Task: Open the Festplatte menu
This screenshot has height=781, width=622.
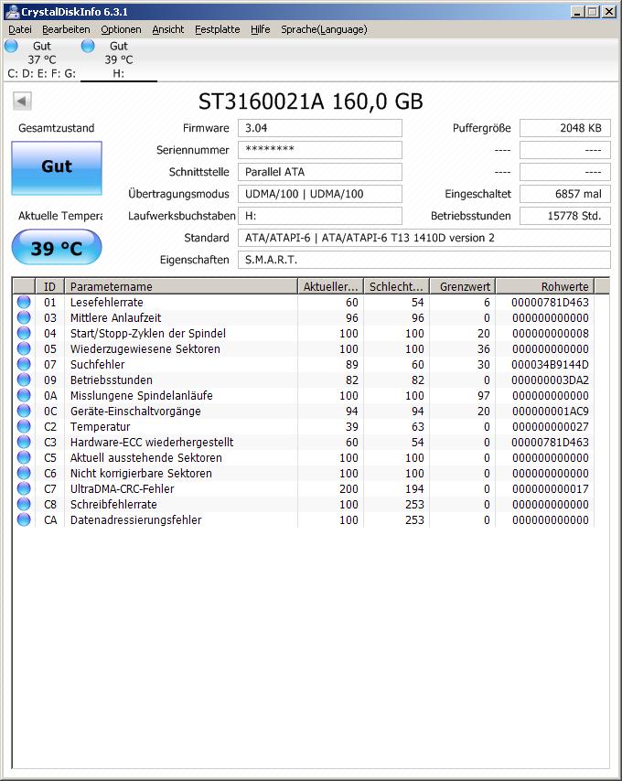Action: pos(217,29)
